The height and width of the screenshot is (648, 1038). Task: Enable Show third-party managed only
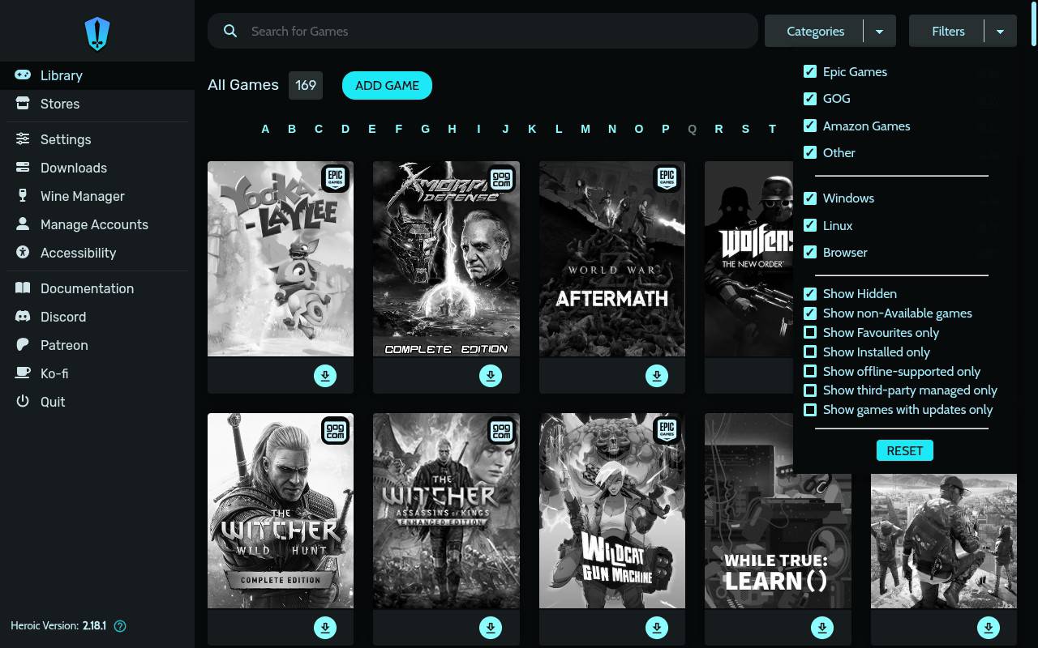tap(809, 390)
